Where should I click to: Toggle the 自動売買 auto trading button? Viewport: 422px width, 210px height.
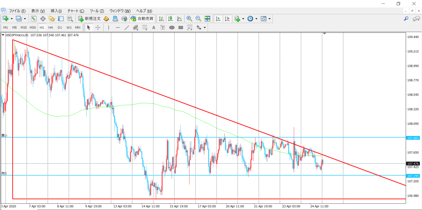tap(142, 19)
